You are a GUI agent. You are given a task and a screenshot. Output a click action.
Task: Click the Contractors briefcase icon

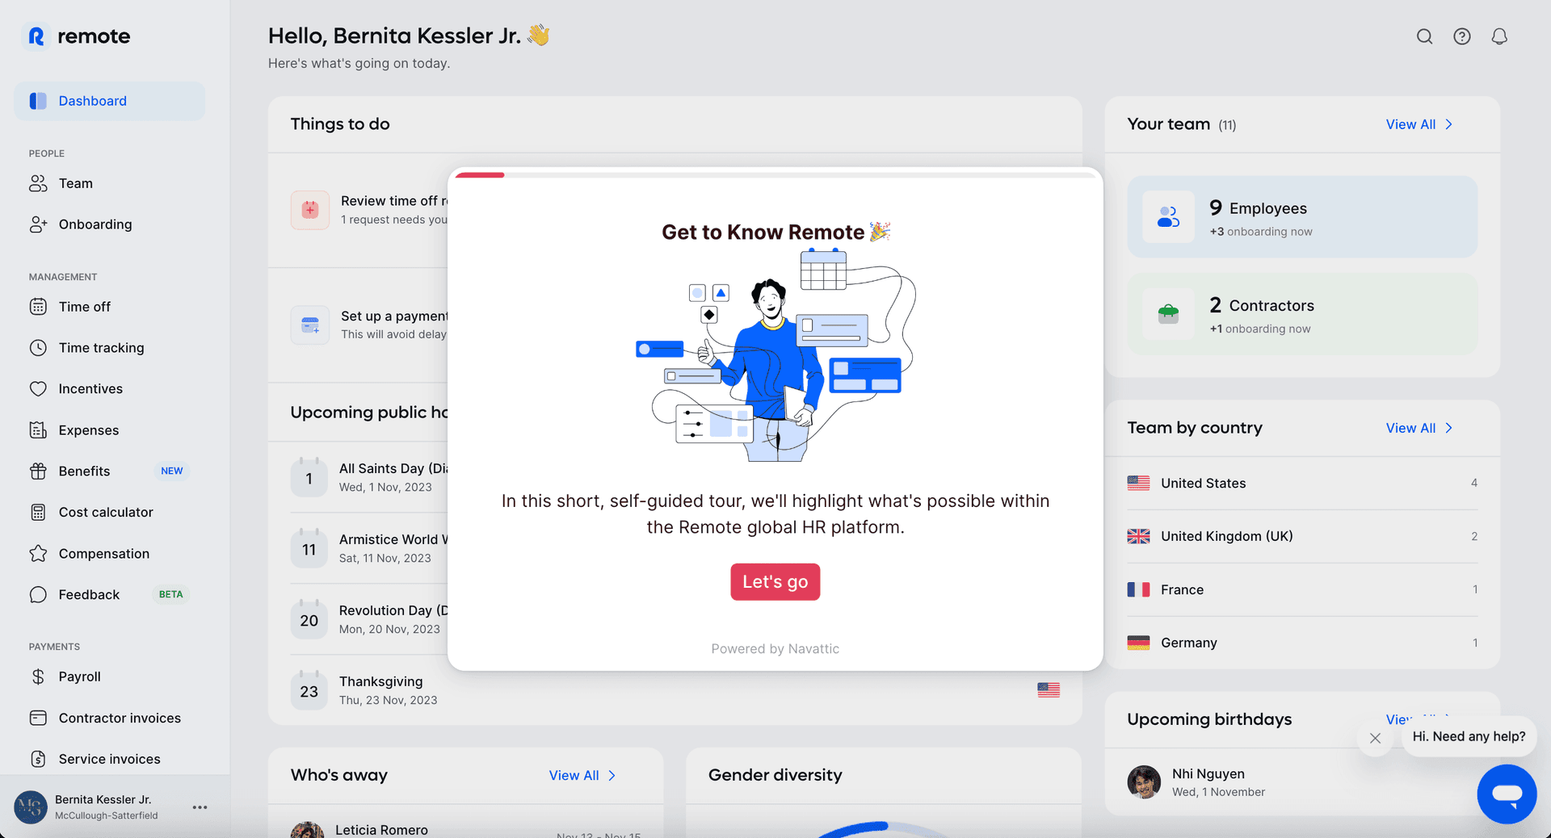[1168, 314]
